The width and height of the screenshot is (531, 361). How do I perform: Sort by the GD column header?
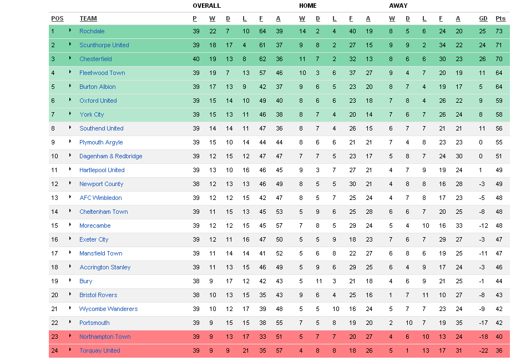coord(483,18)
